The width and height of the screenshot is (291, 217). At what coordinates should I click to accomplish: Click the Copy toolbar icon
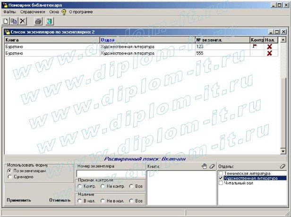tap(14, 21)
